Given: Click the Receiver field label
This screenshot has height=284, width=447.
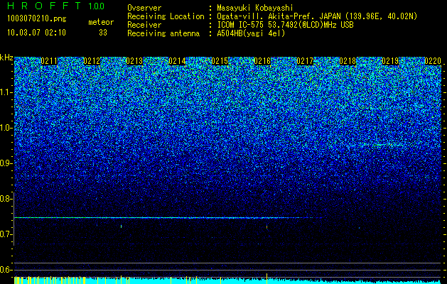Looking at the screenshot, I should click(144, 25).
